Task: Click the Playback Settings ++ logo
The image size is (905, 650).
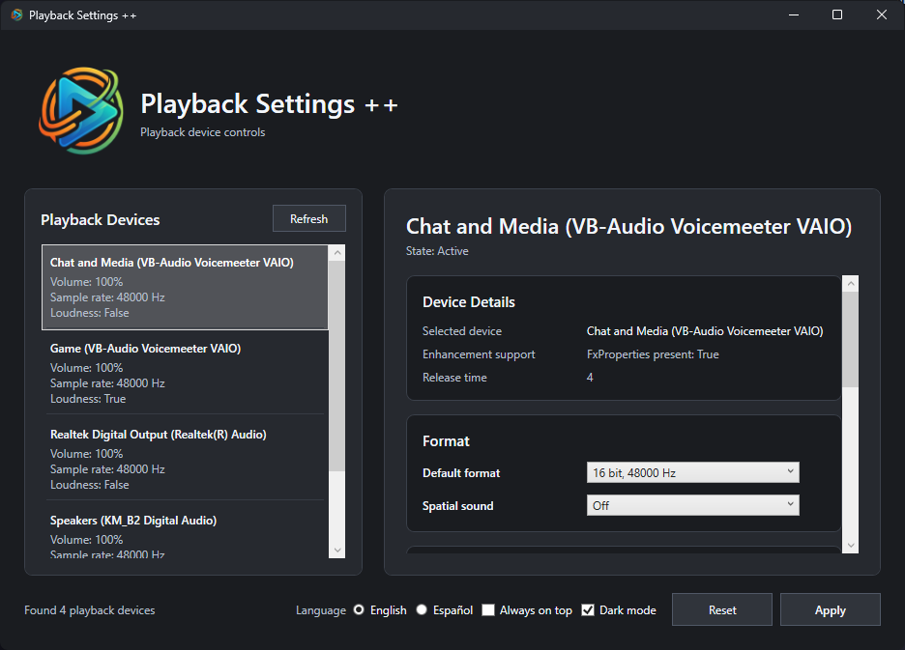Action: click(x=81, y=111)
